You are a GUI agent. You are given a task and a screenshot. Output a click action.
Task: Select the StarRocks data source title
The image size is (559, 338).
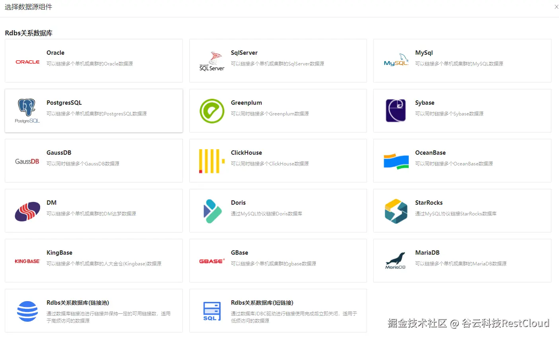(429, 203)
